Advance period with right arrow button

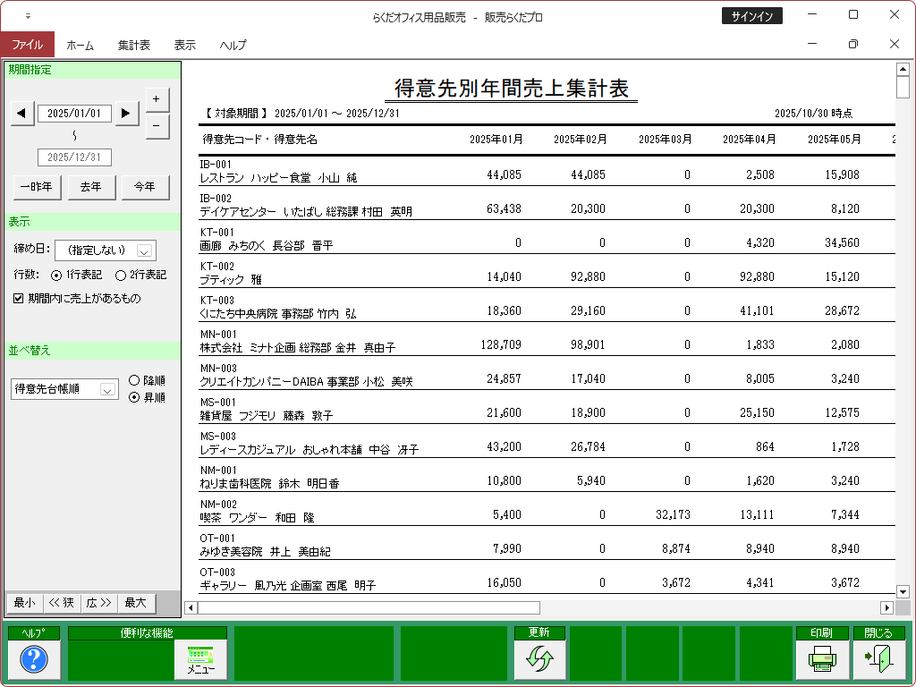tap(127, 113)
